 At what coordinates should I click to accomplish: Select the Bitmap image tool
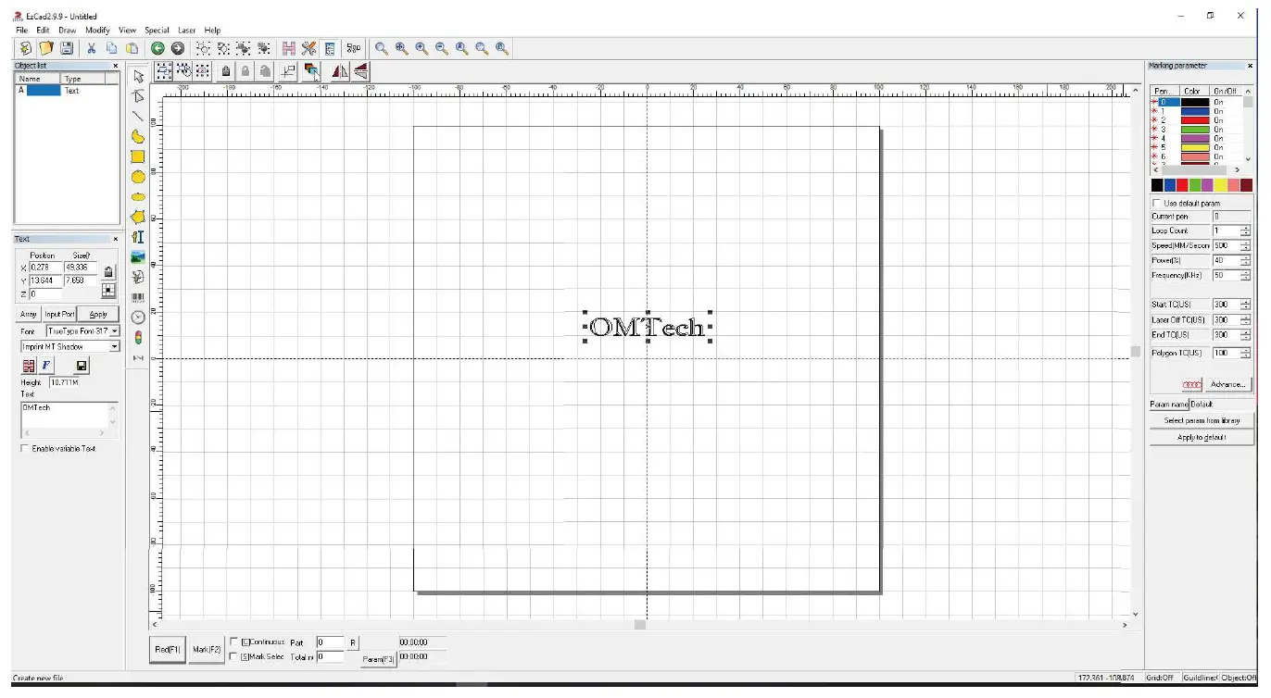coord(138,256)
